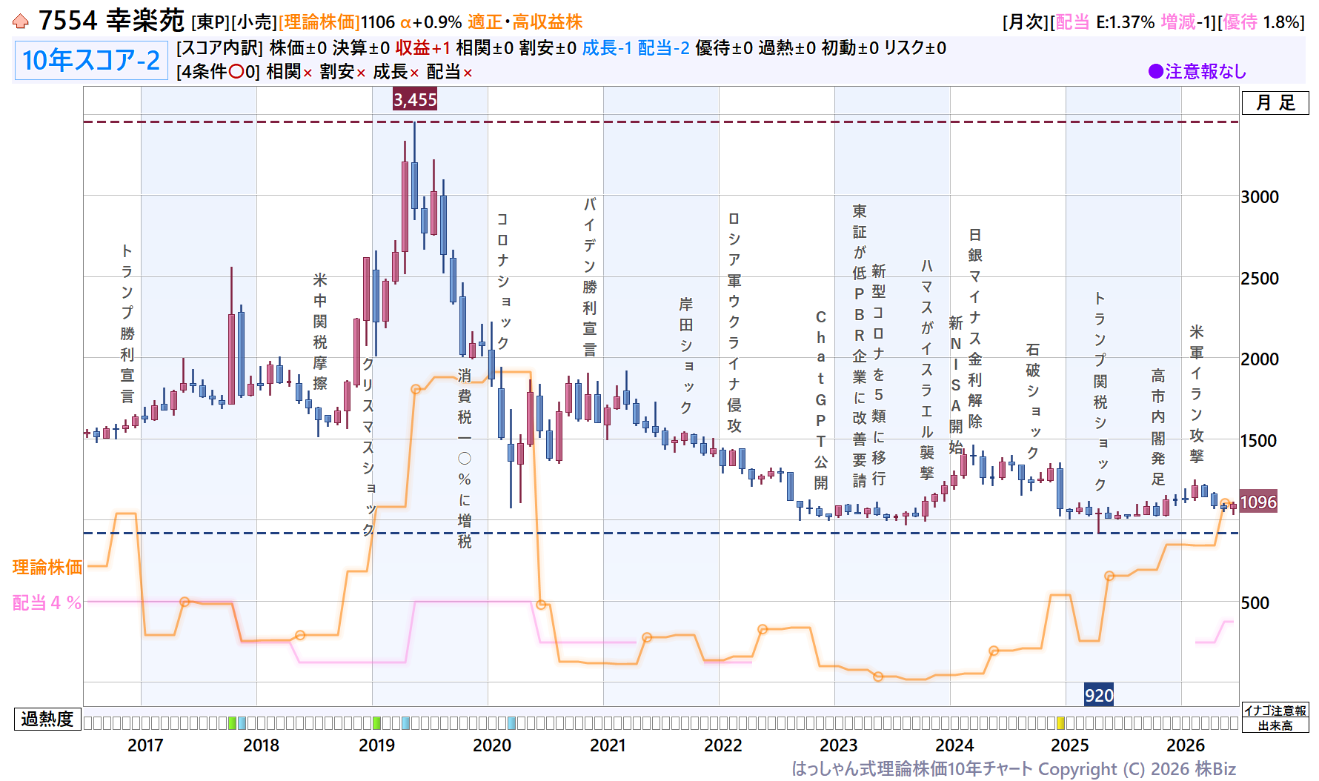Click the 920 low price marker
Viewport: 1319px width, 781px height.
(1099, 695)
